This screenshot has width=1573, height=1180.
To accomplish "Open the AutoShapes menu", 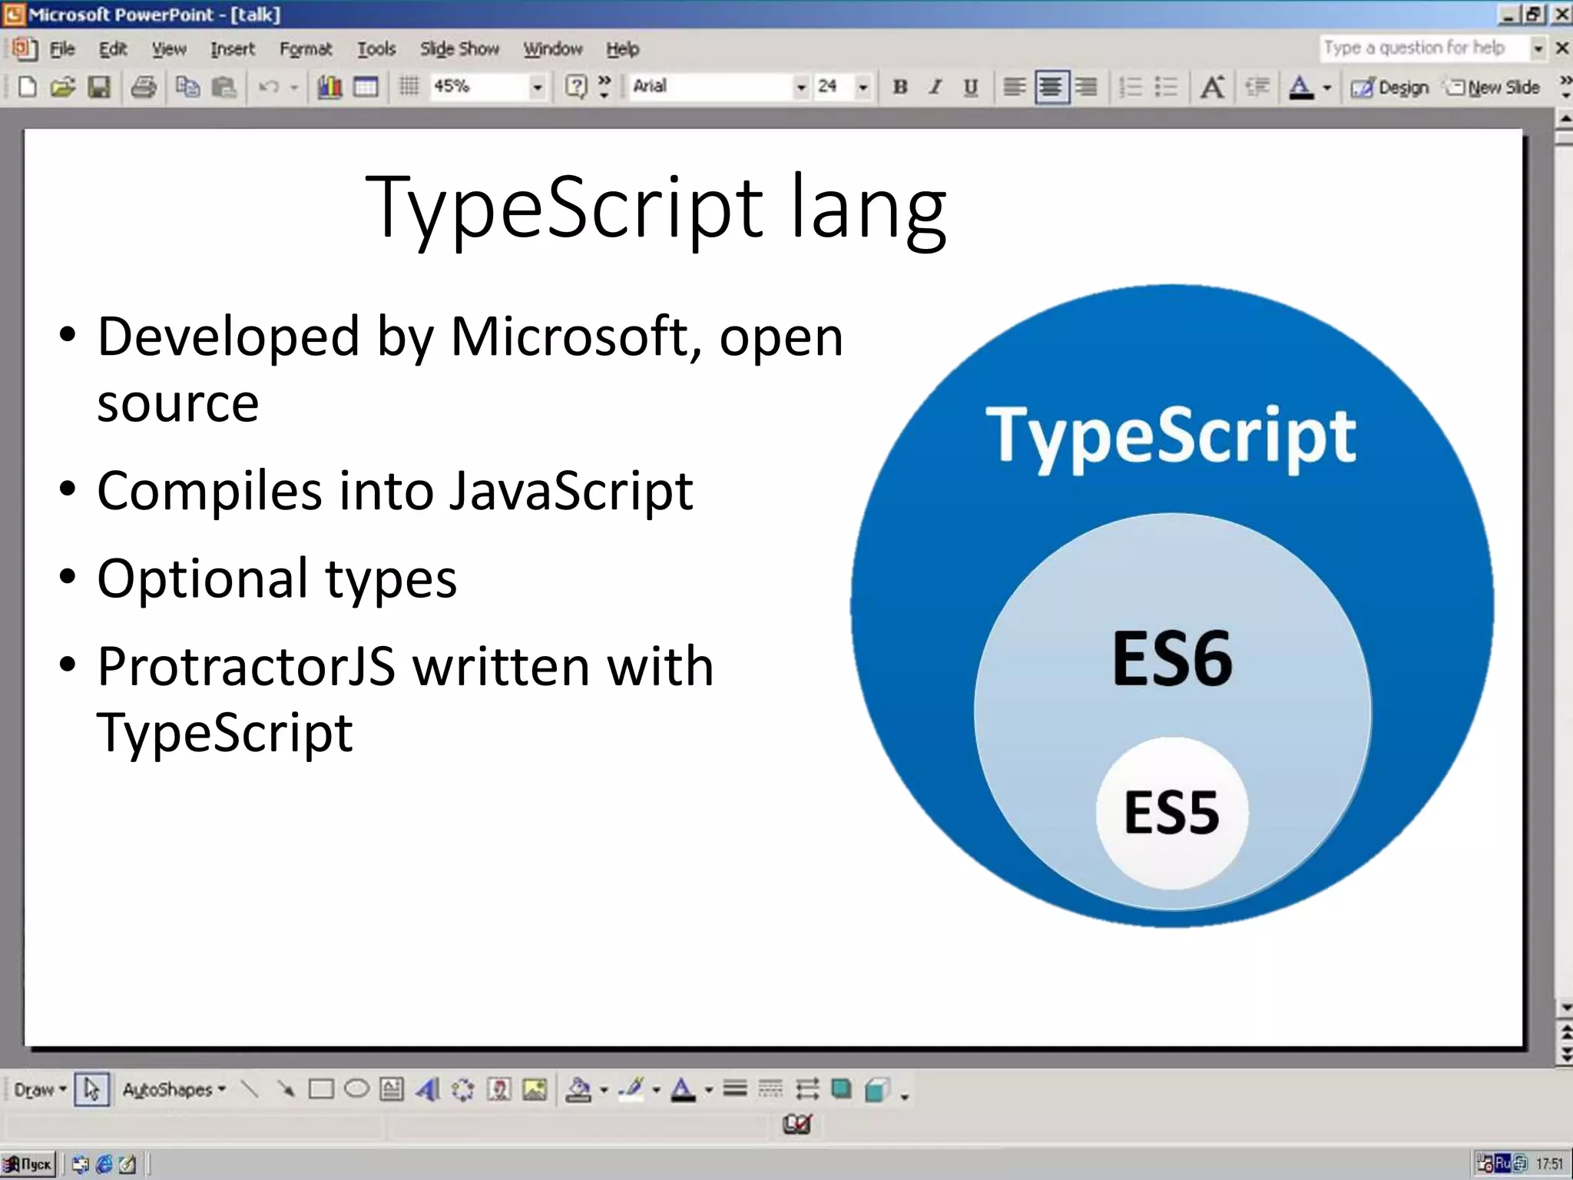I will pos(174,1089).
